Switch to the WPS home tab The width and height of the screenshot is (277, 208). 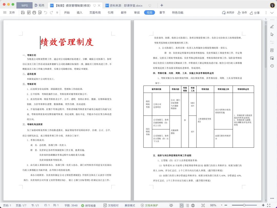(25, 5)
